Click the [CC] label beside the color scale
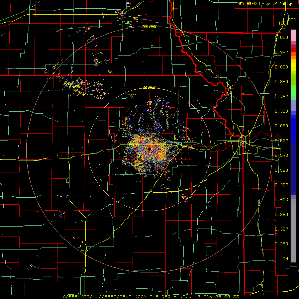Image resolution: width=299 pixels, height=299 pixels. (283, 23)
